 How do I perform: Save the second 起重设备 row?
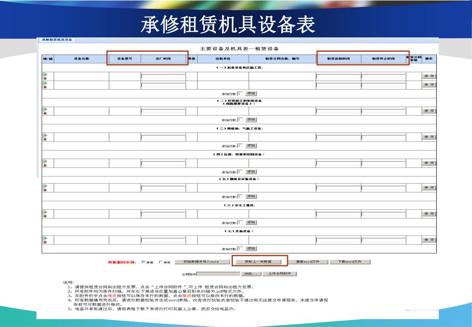(429, 85)
